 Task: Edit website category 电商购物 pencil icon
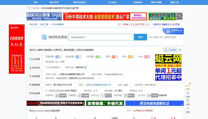click(85, 67)
